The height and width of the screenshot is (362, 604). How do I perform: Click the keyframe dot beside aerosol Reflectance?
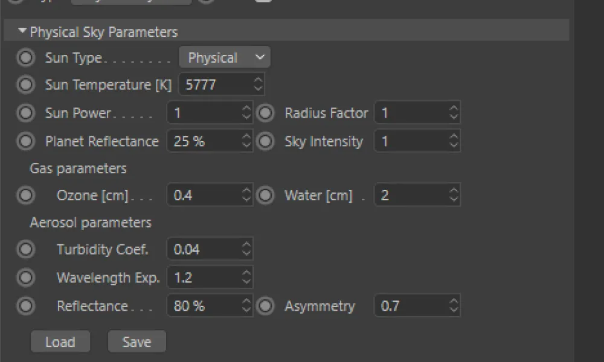click(x=25, y=306)
